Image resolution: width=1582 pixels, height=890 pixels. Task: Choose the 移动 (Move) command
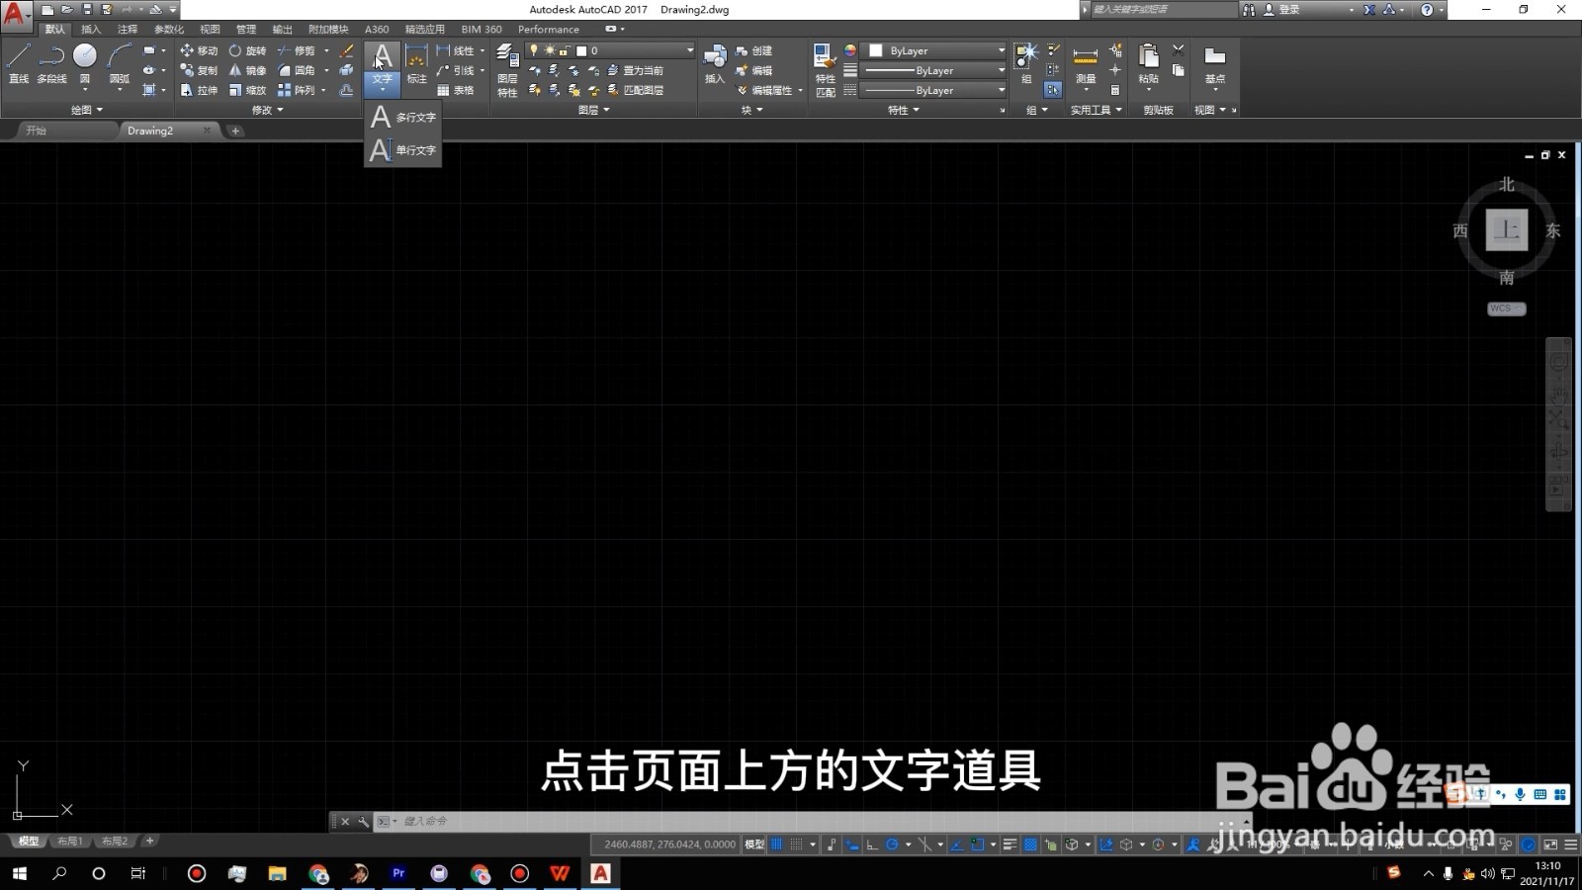[199, 50]
